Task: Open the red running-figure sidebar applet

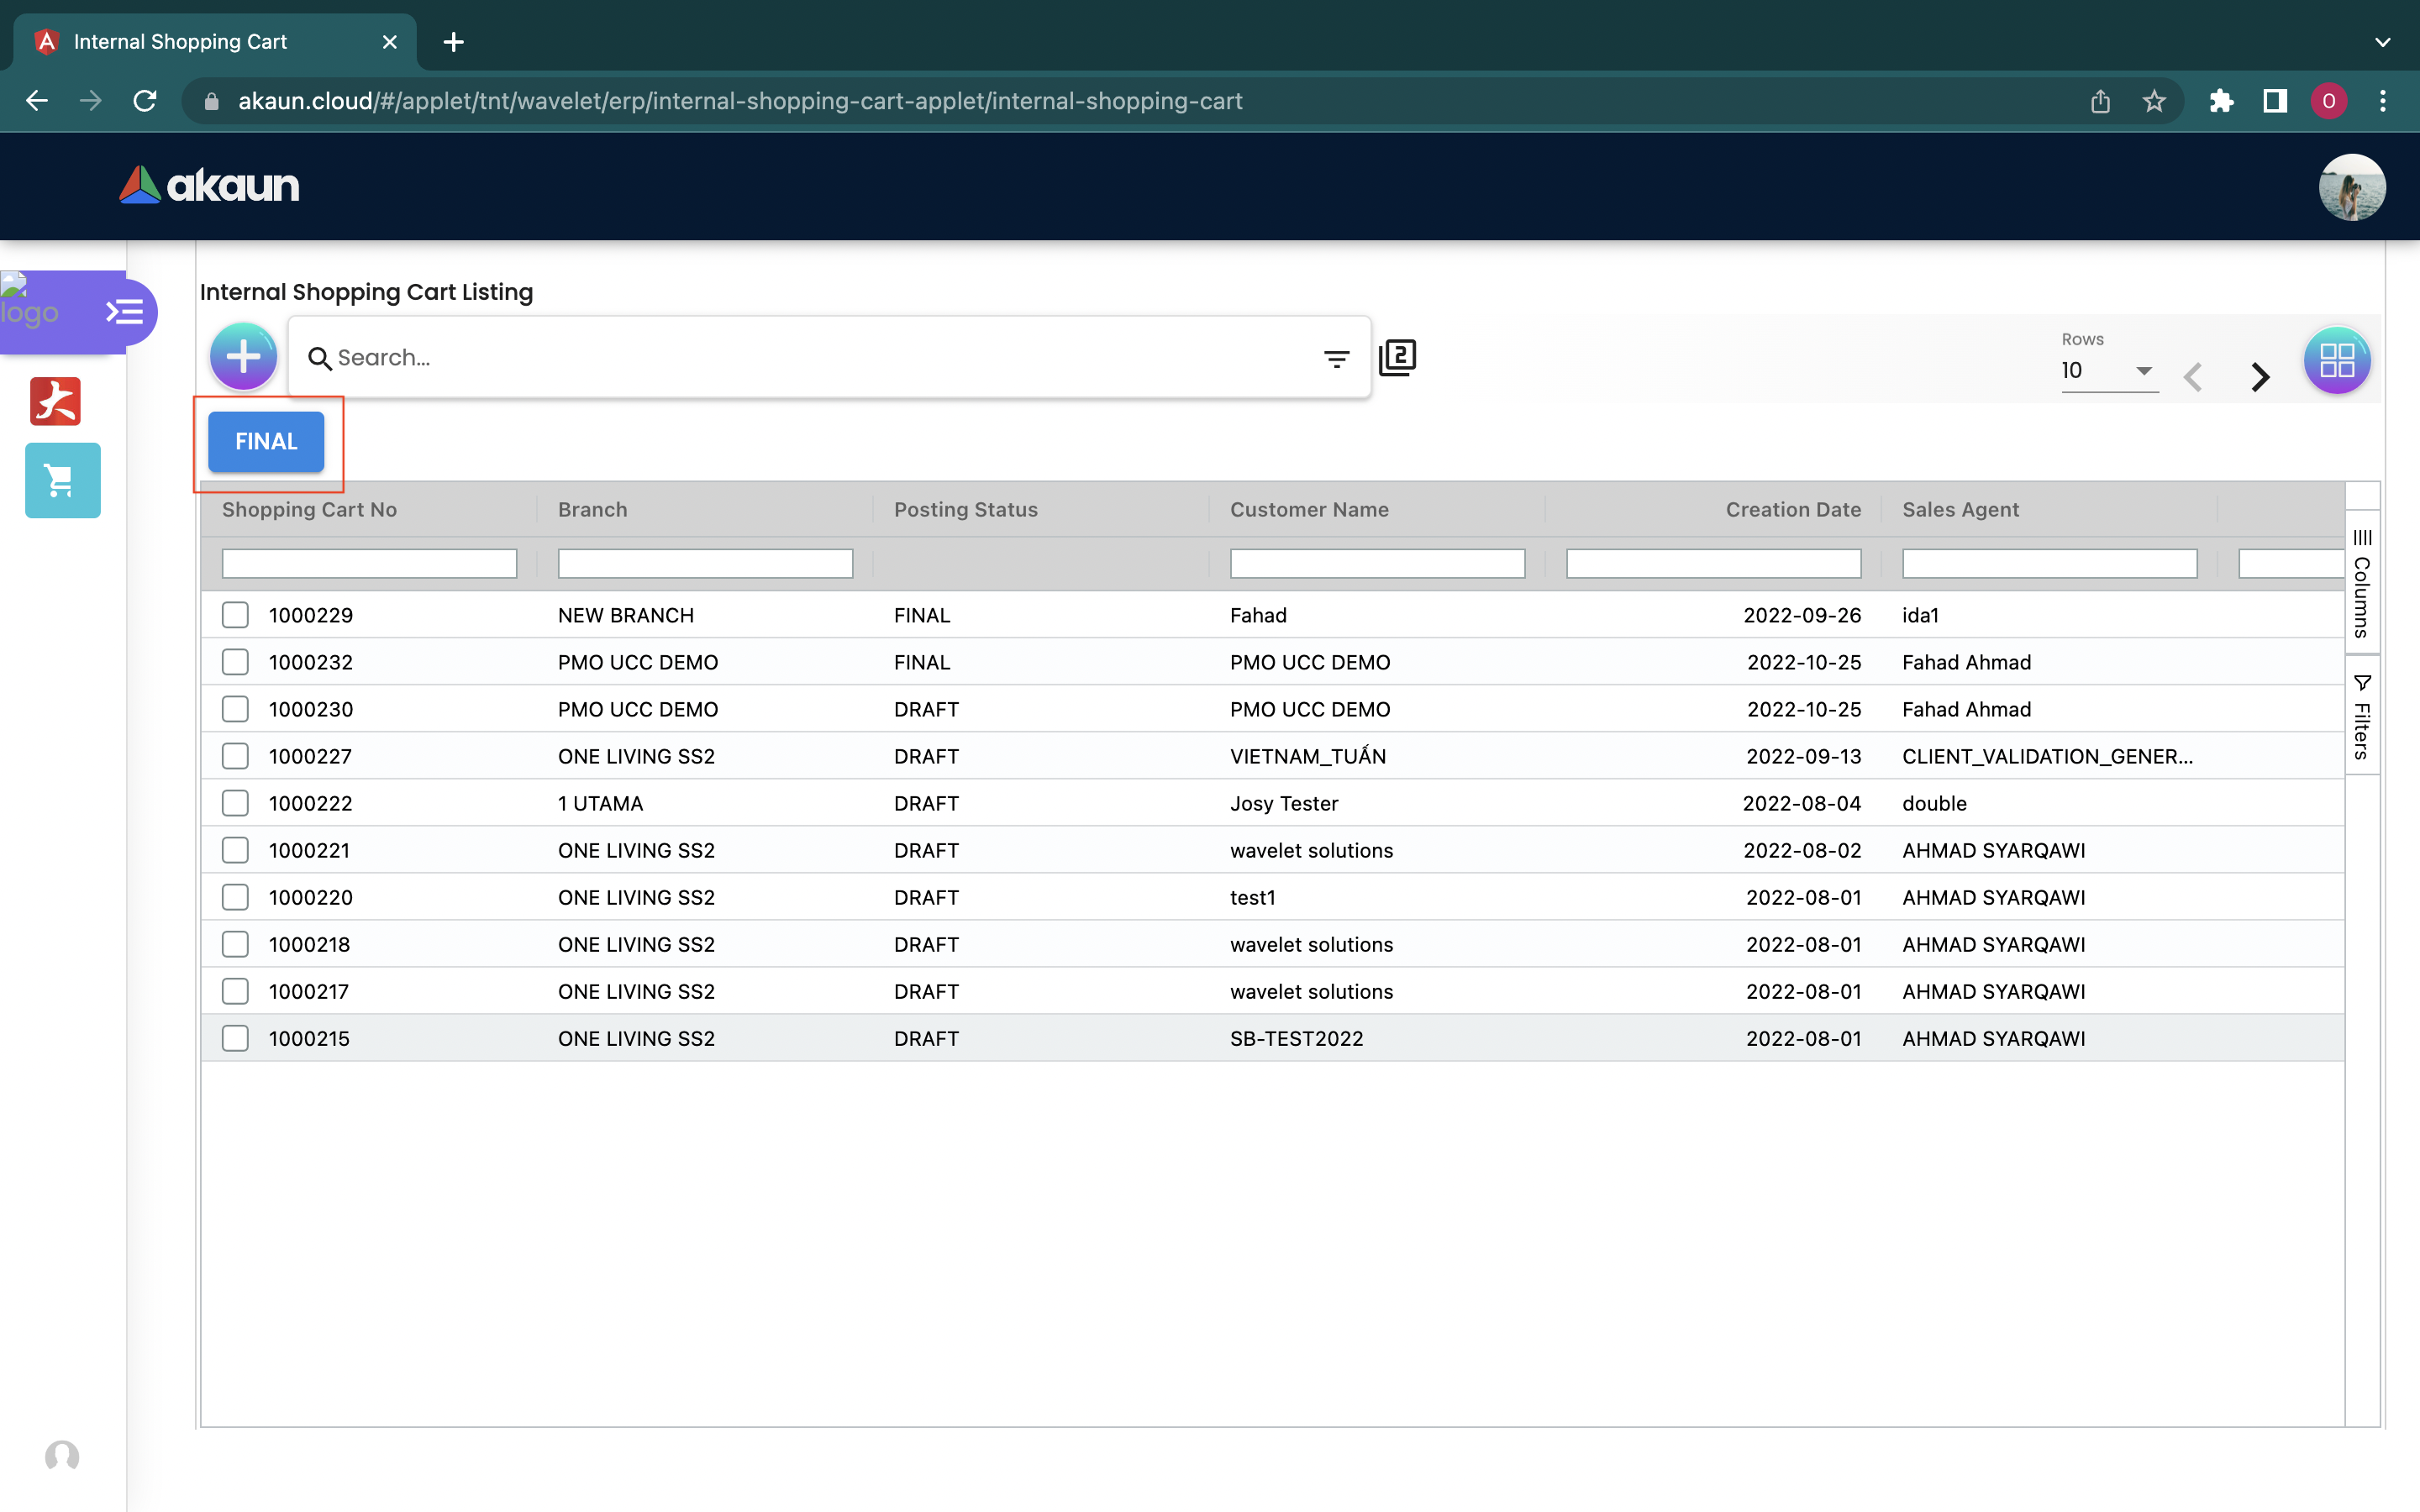Action: (55, 401)
